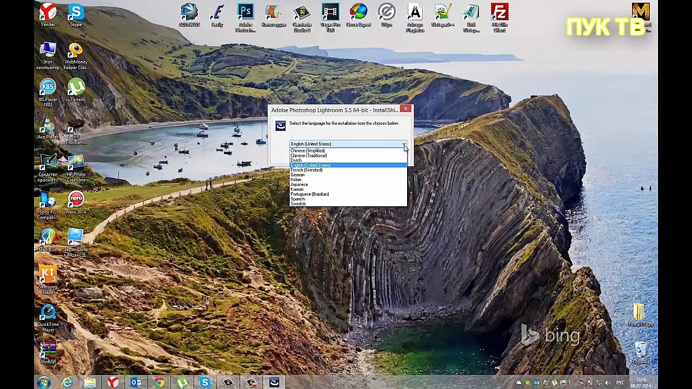The width and height of the screenshot is (692, 389).
Task: Choose French (Standard) from the list
Action: click(x=348, y=170)
